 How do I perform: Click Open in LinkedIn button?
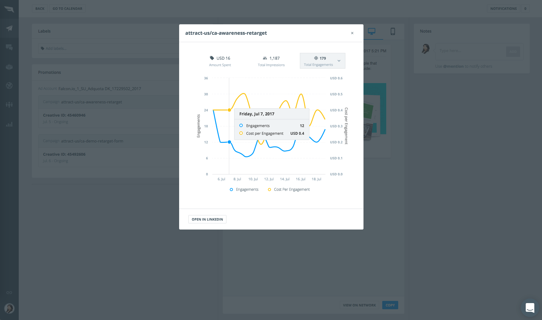click(x=207, y=219)
